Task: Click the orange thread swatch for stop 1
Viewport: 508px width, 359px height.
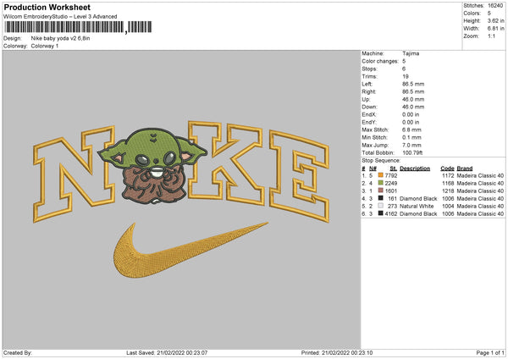Action: (381, 175)
